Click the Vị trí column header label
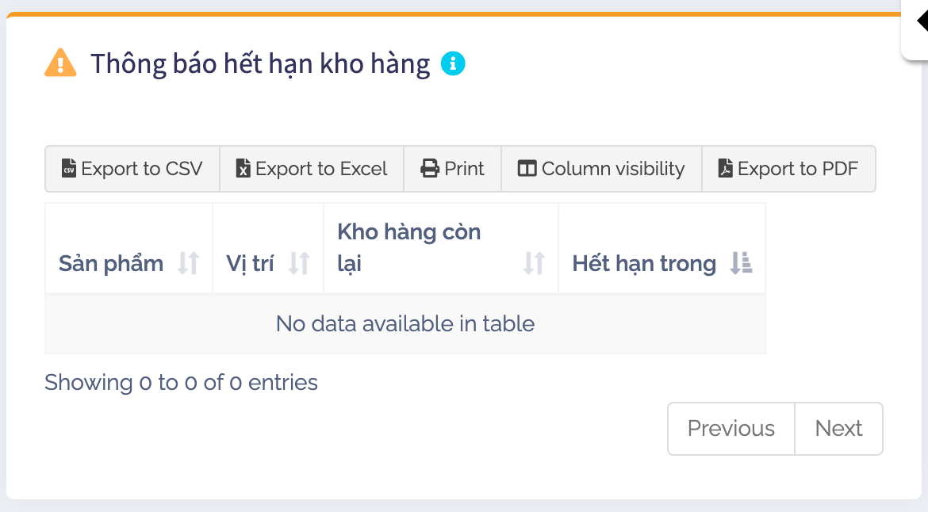 [250, 263]
